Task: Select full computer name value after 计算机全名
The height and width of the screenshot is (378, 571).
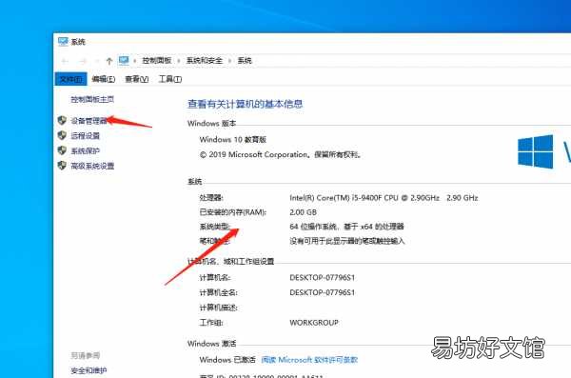Action: [x=322, y=292]
